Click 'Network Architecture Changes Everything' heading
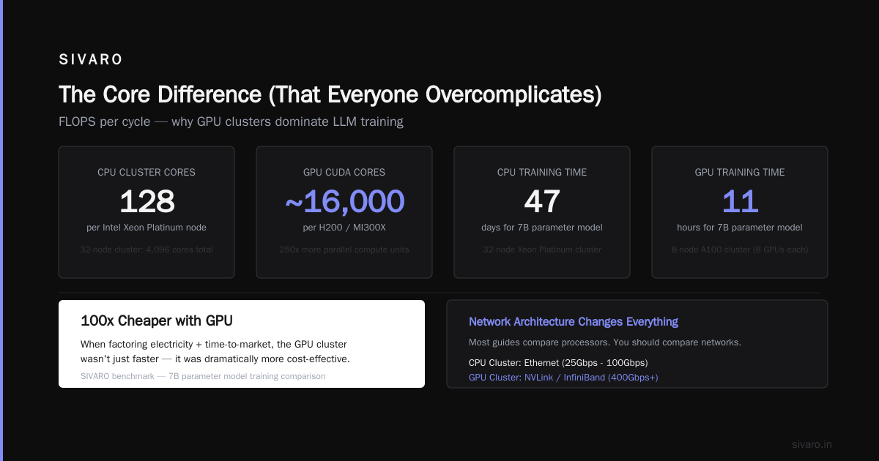Viewport: 879px width, 461px height. [x=574, y=322]
